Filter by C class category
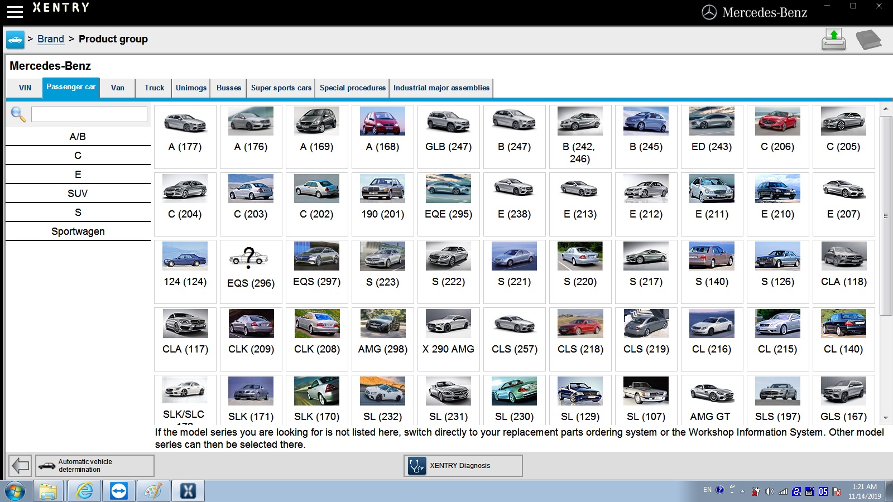 78,156
